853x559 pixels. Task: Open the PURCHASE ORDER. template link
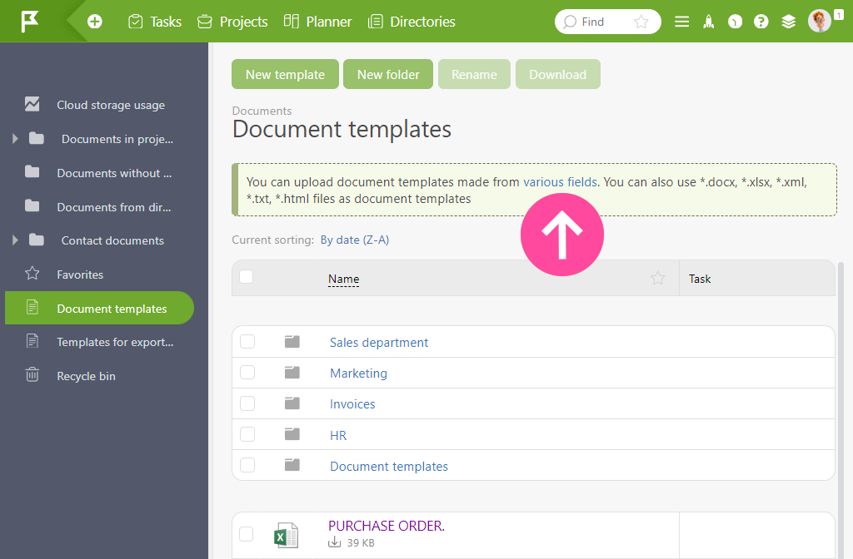tap(387, 526)
